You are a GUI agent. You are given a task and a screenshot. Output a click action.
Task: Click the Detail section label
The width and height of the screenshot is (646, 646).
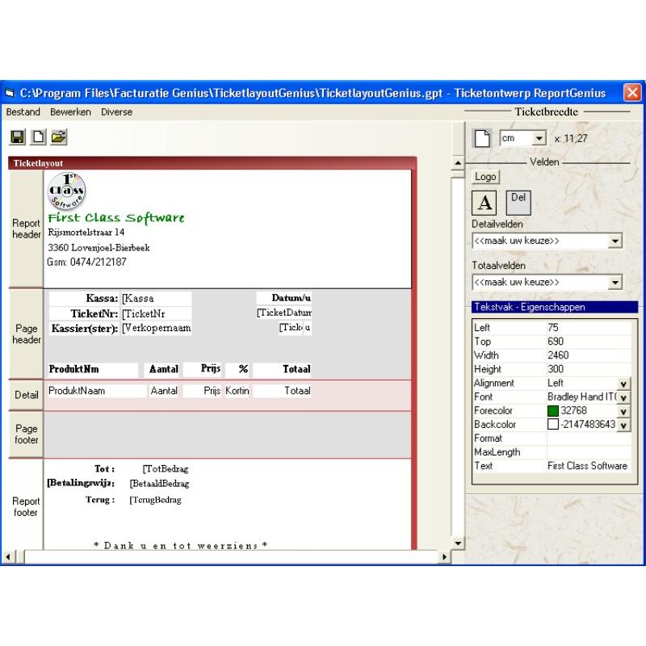tap(26, 395)
